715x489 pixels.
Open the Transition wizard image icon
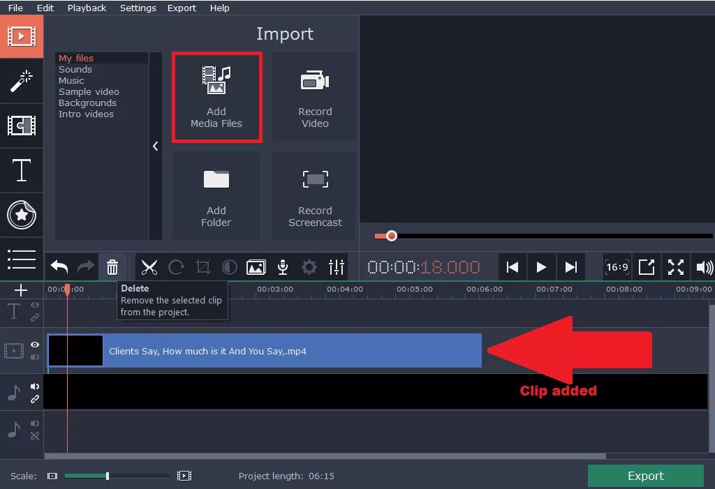pos(256,267)
